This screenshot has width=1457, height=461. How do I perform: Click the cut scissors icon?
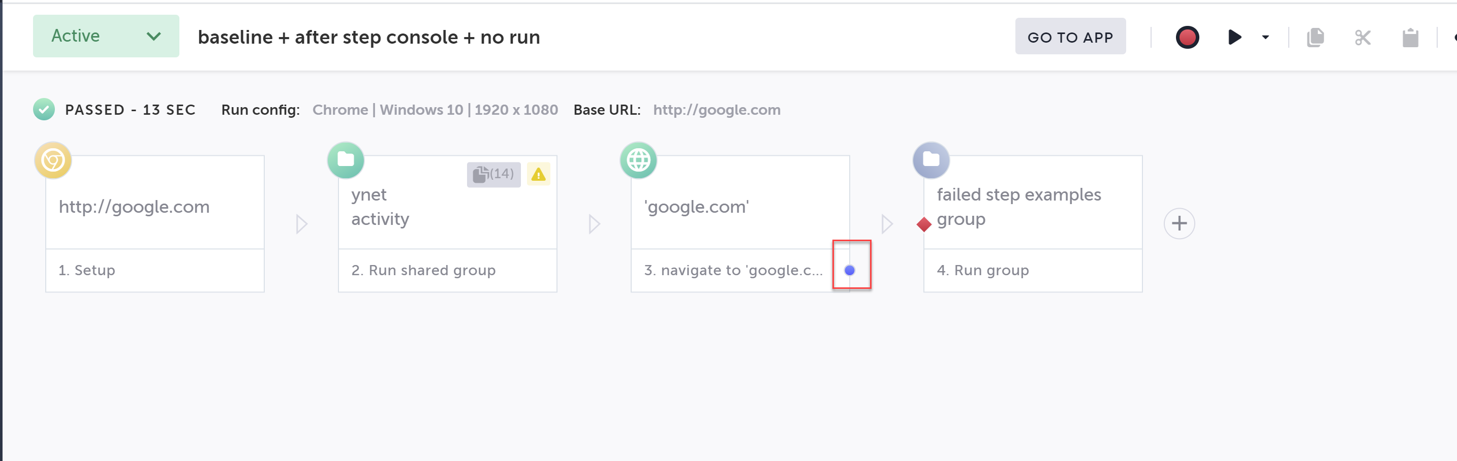tap(1362, 37)
